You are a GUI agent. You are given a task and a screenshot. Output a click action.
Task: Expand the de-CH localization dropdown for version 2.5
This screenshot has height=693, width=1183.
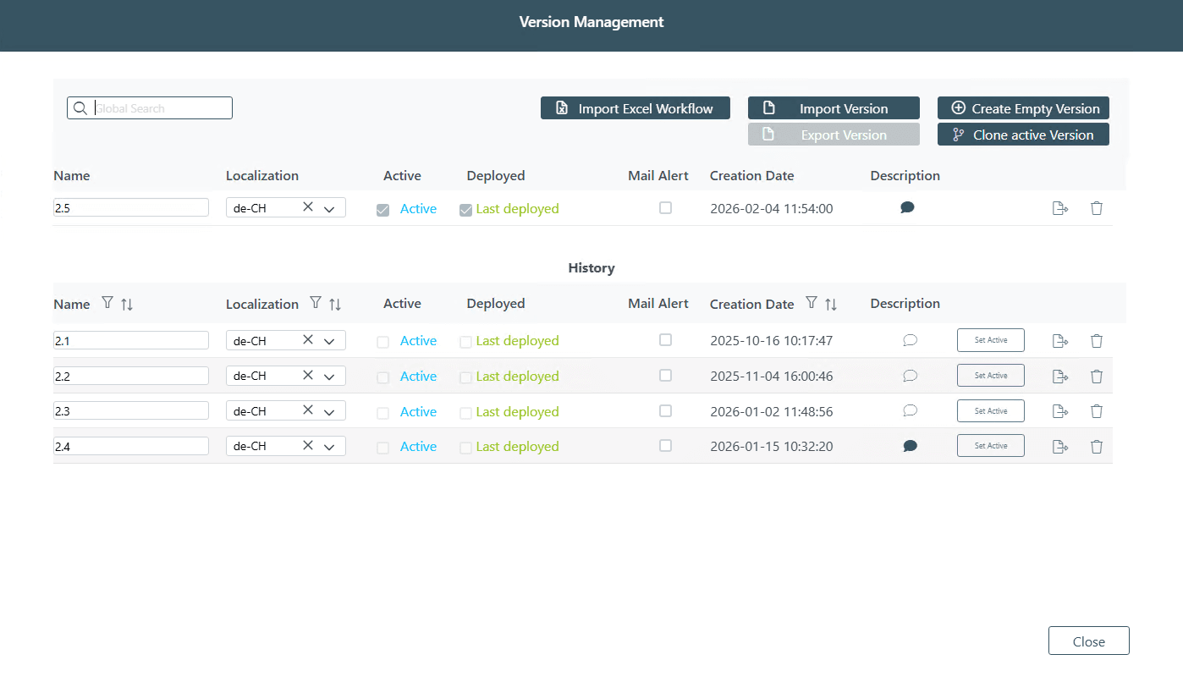click(x=329, y=206)
